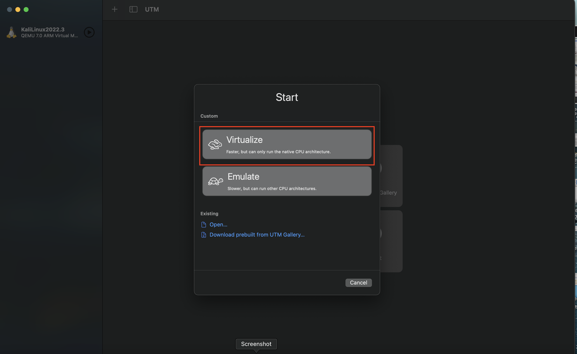Click the yellow minimize window button
The height and width of the screenshot is (354, 577).
(x=18, y=9)
